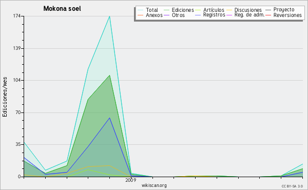Click the 2009 x-axis label
308x190 pixels.
(130, 180)
